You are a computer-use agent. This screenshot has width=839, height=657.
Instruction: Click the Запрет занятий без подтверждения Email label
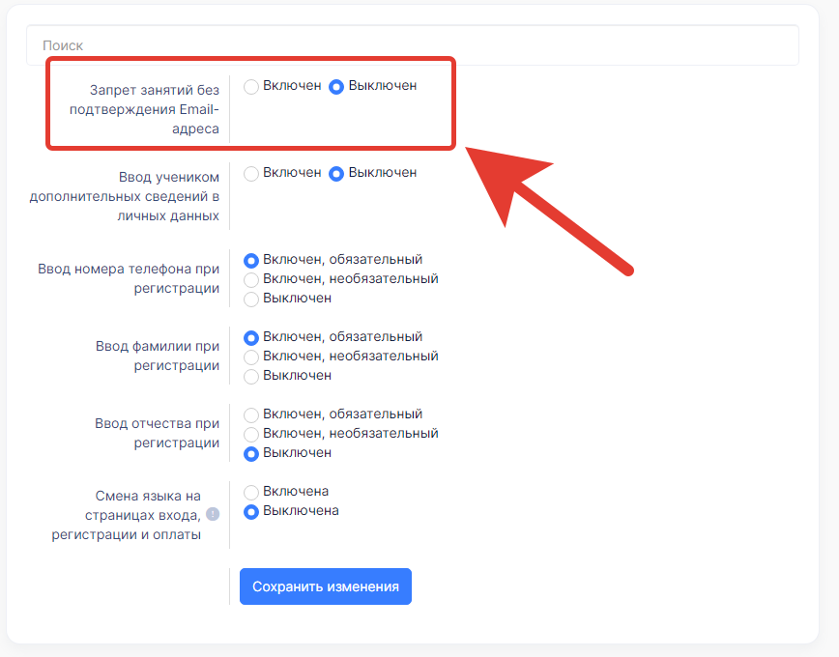(144, 109)
